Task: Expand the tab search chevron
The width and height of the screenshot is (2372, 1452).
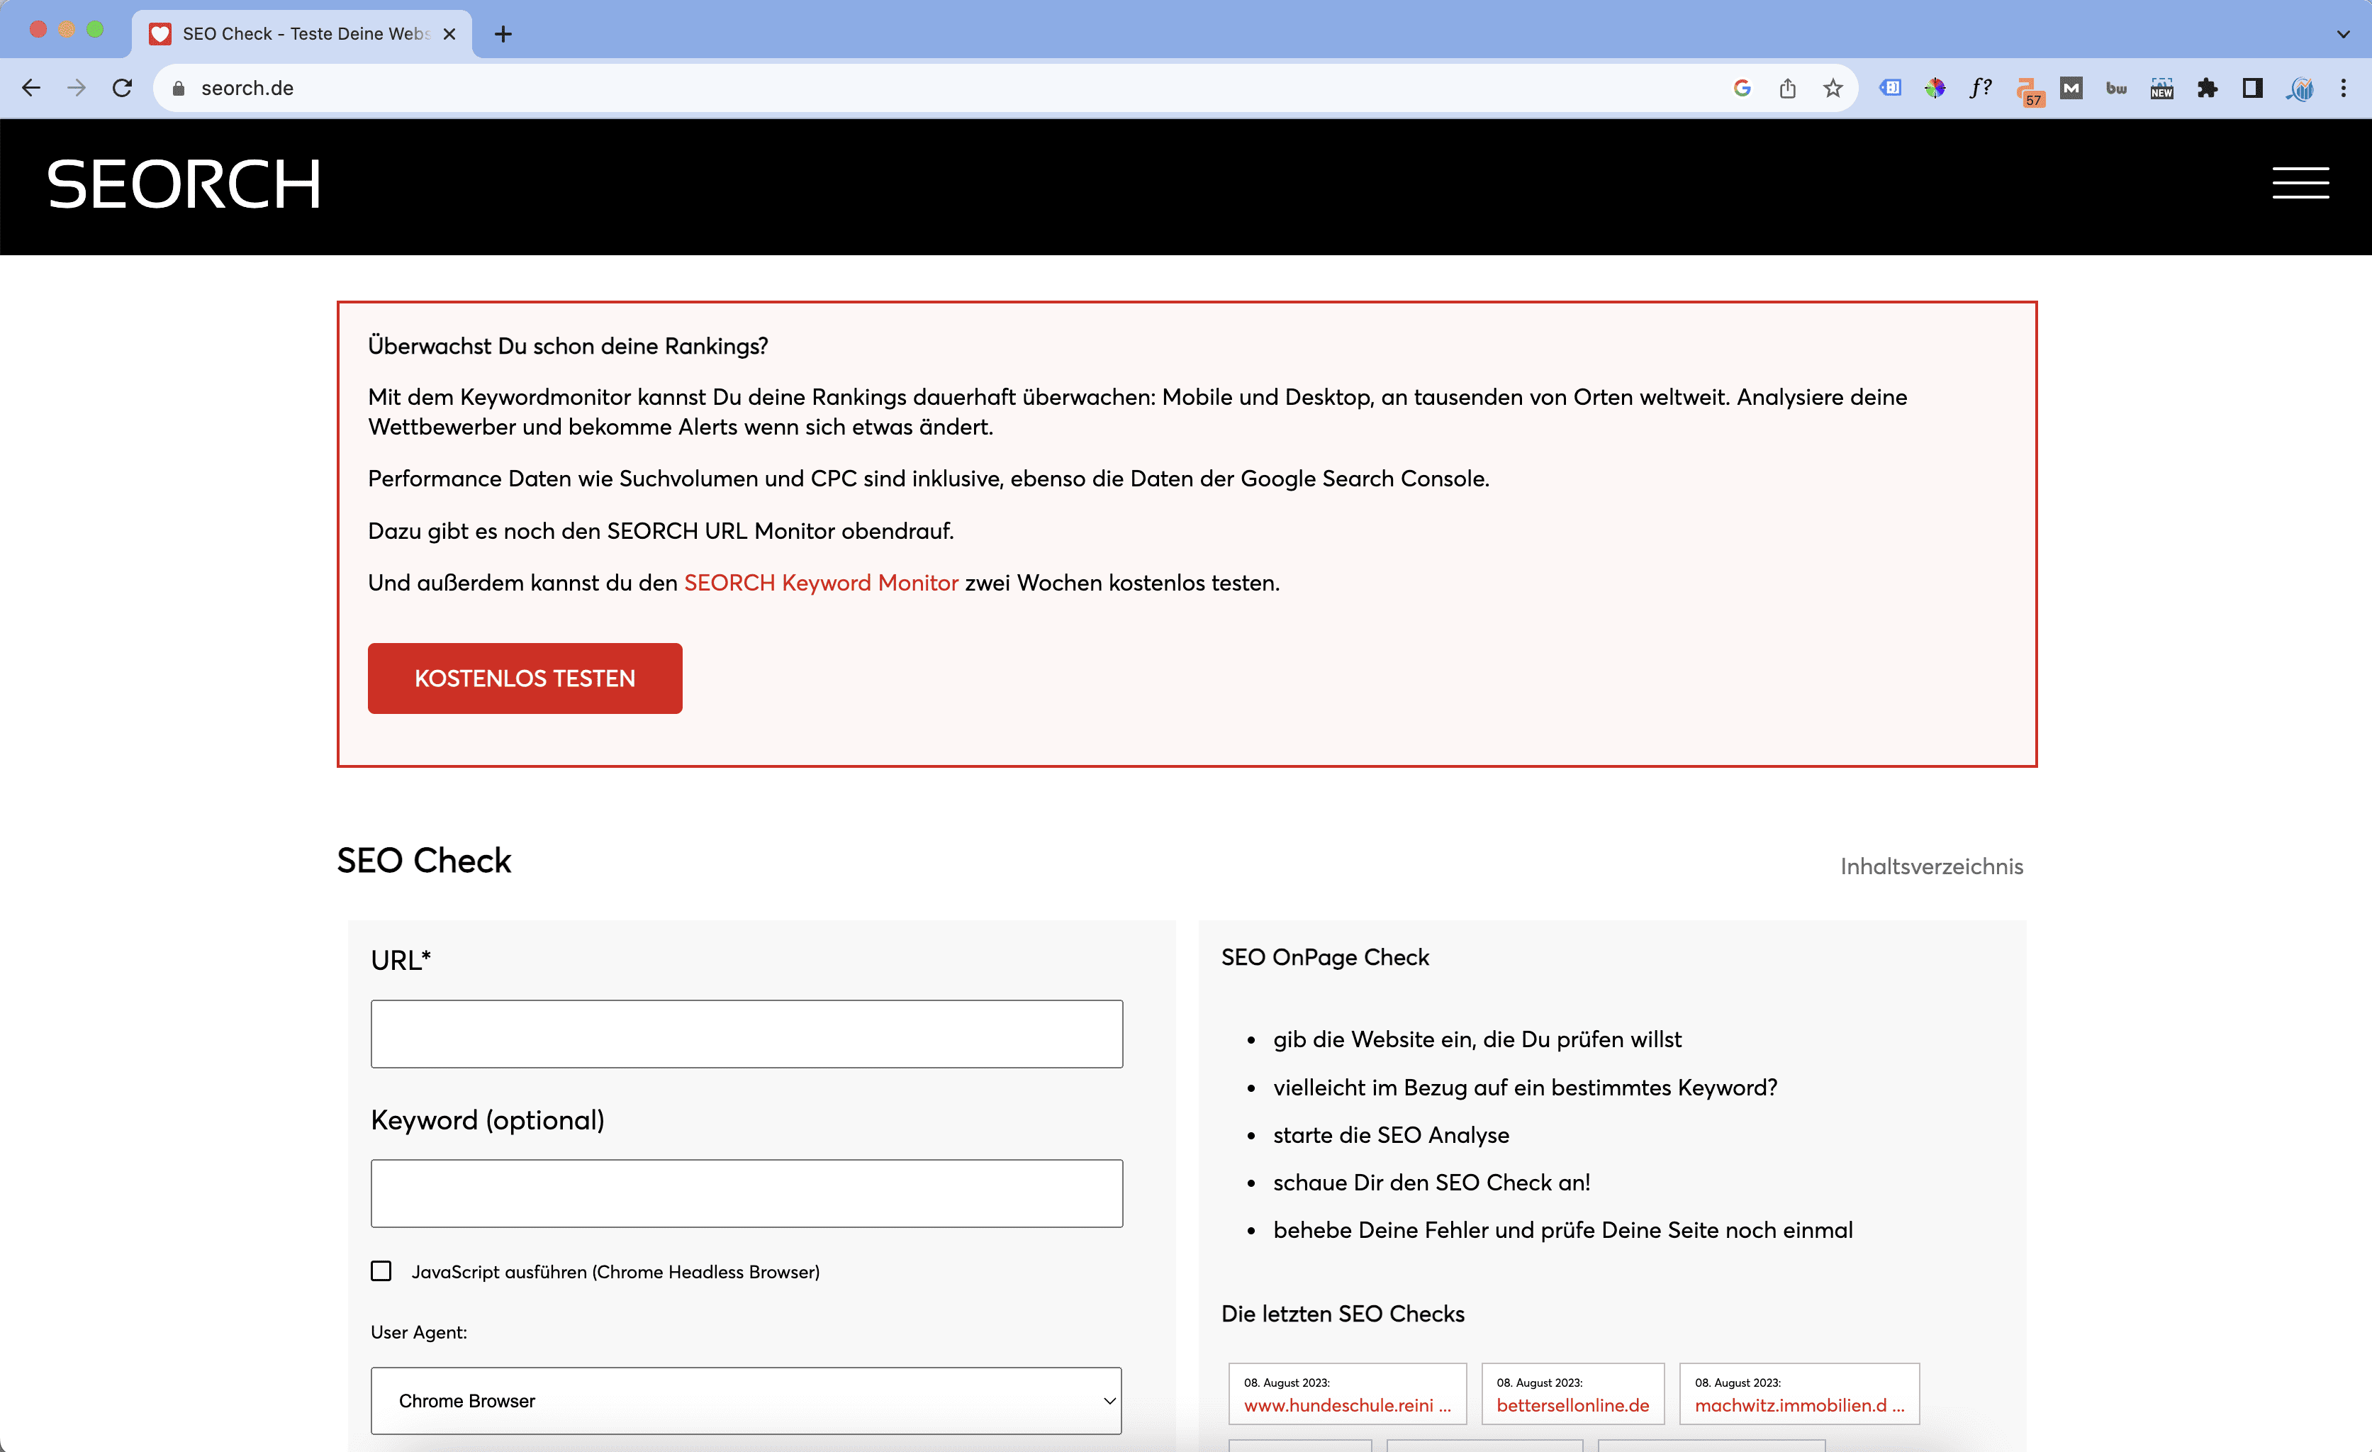Action: 2343,34
